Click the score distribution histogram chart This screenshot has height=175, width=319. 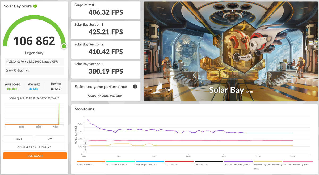[x=34, y=114]
